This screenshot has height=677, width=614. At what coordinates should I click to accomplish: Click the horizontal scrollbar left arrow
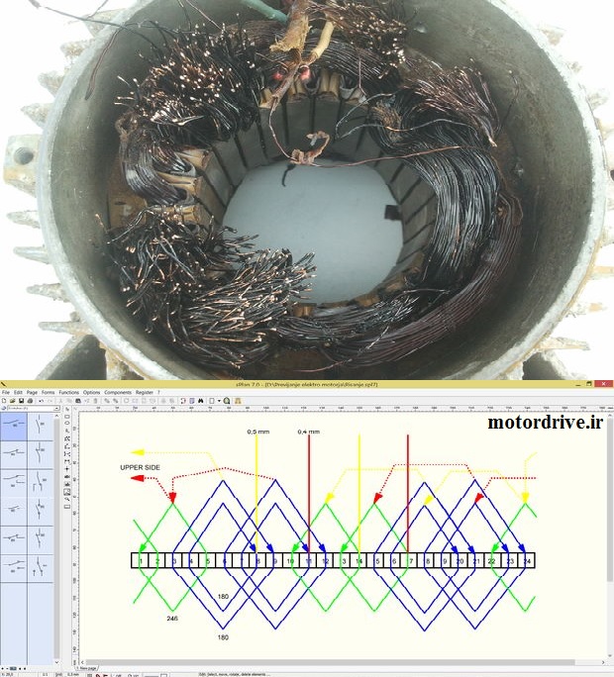(x=83, y=662)
